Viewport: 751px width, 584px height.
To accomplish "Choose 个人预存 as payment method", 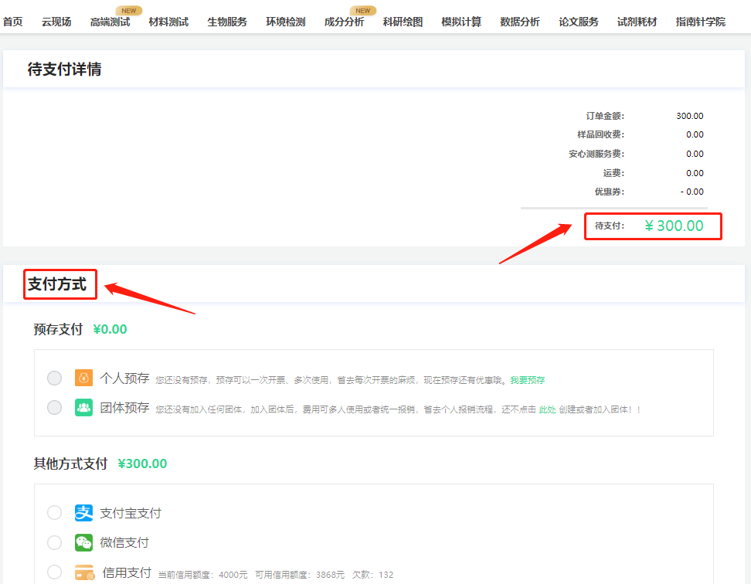I will [54, 378].
